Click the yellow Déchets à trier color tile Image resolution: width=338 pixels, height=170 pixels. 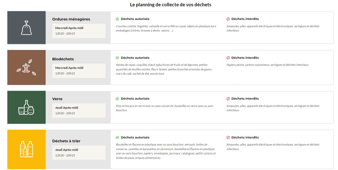(26, 149)
